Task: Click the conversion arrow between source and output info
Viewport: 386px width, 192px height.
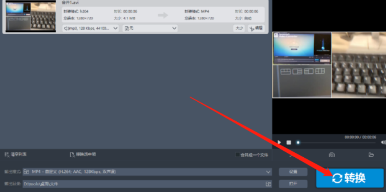Action: (x=163, y=15)
